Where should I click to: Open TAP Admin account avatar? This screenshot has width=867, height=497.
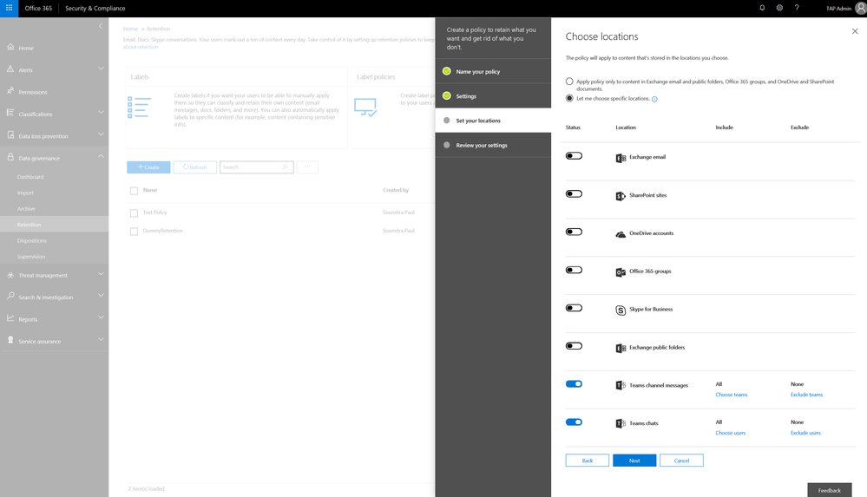point(860,8)
